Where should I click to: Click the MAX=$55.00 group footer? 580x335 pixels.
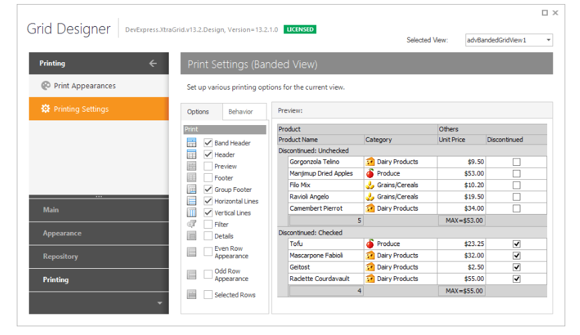pyautogui.click(x=461, y=291)
